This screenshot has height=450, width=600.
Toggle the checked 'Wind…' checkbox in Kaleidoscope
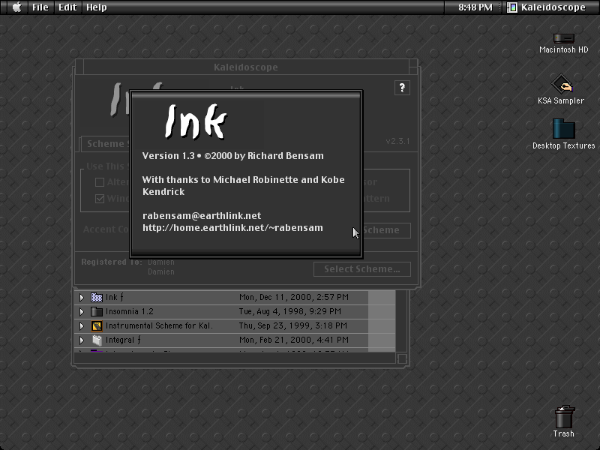pos(100,199)
